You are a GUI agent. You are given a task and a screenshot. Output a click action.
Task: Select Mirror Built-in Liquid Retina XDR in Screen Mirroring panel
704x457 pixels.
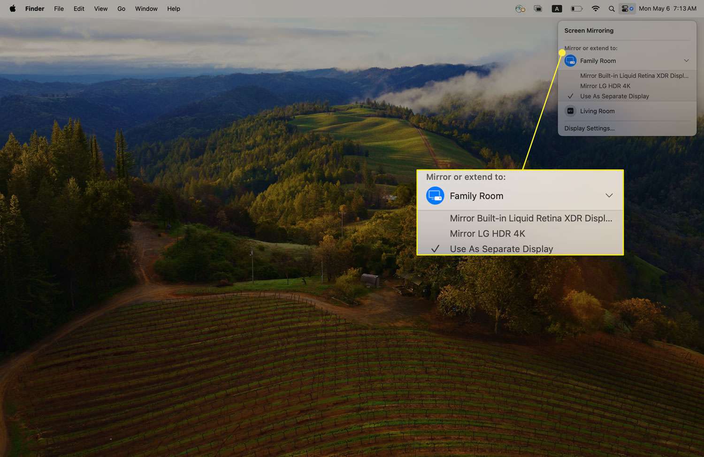tap(634, 76)
